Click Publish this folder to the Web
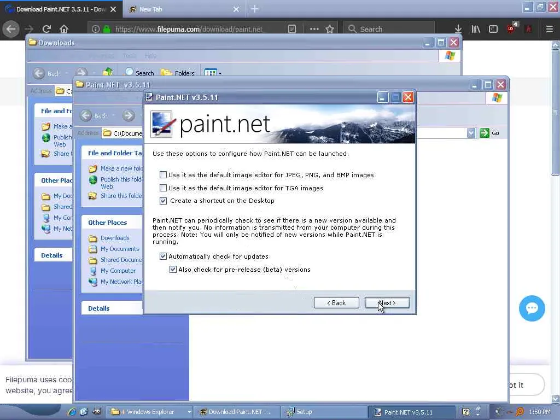Screen dimensions: 560x420 pyautogui.click(x=121, y=183)
